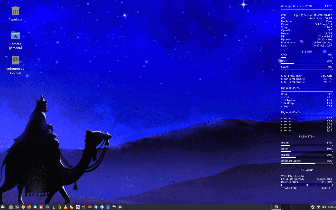Launch the orange audio player icon next to VLC

[x=59, y=207]
